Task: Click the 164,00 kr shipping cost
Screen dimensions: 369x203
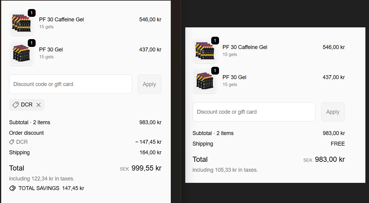Action: click(150, 152)
